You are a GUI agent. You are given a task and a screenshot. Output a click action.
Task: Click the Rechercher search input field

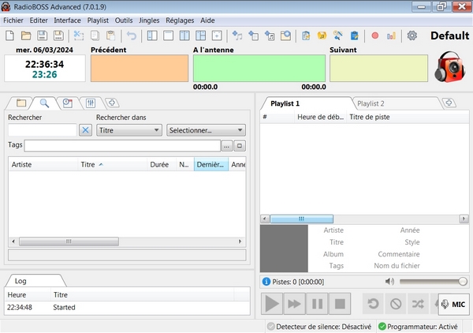pyautogui.click(x=43, y=130)
